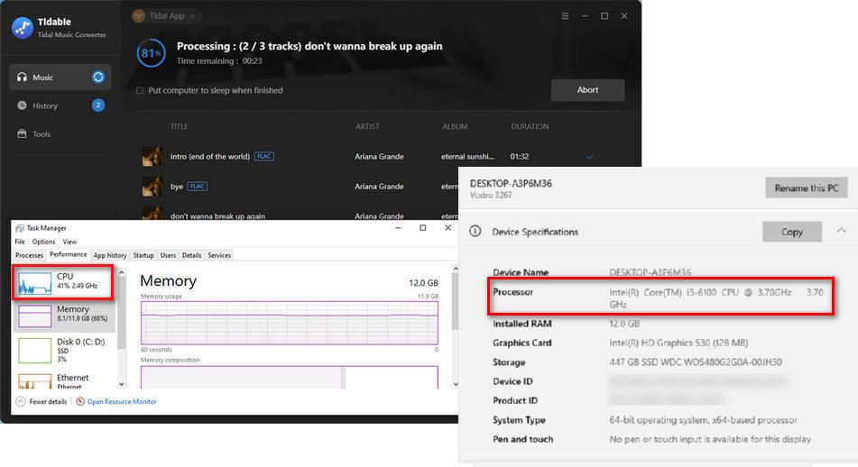Click the toolbox icon beside Tools

(x=22, y=133)
